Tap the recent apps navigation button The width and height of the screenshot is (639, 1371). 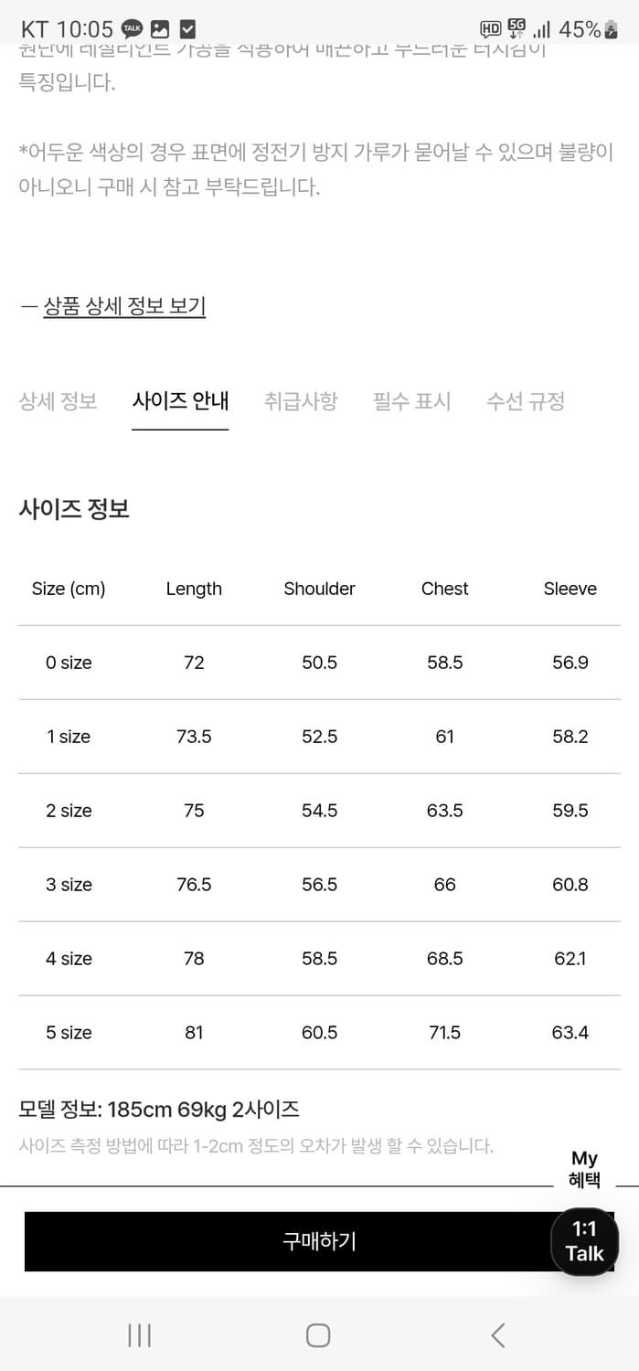click(138, 1335)
